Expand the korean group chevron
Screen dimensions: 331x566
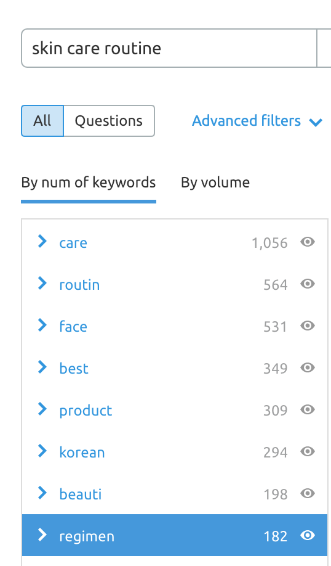coord(42,451)
